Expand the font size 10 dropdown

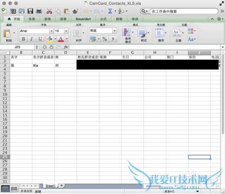click(x=66, y=31)
